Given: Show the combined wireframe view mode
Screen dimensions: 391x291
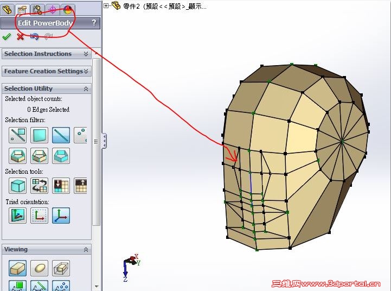Looking at the screenshot, I should (61, 268).
